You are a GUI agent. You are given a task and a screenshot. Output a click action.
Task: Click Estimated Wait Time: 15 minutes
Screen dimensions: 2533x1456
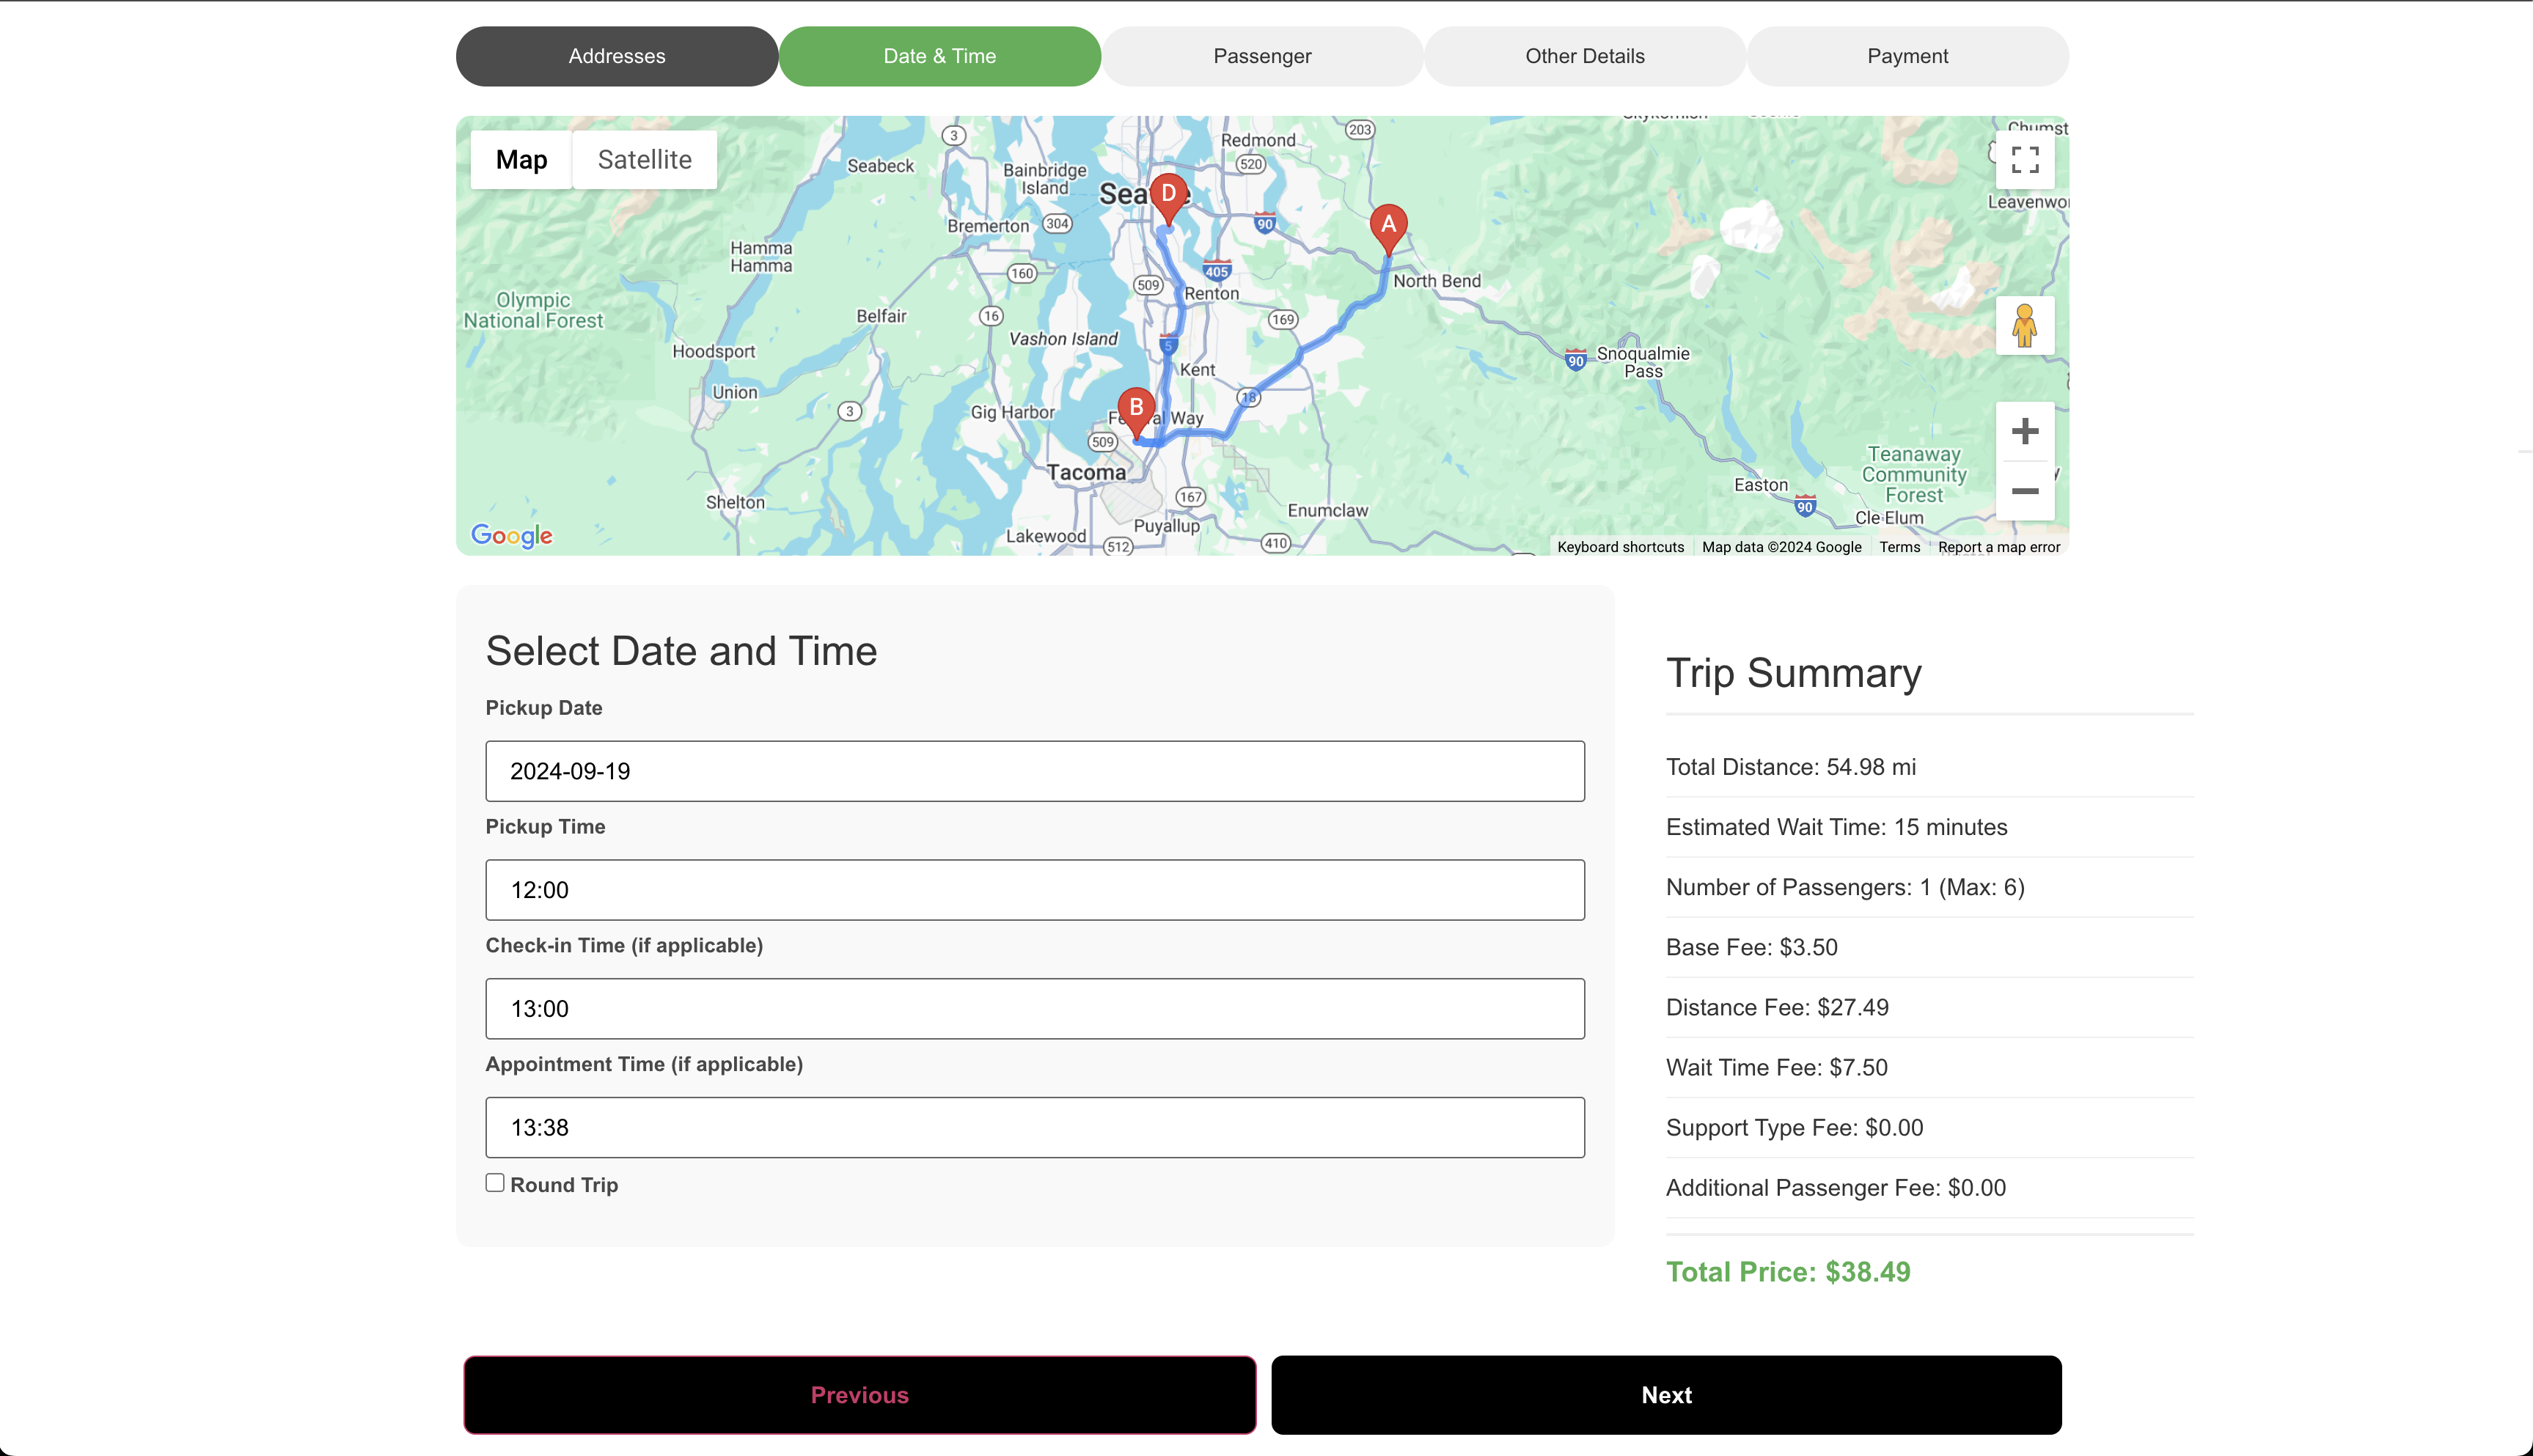[x=1836, y=827]
